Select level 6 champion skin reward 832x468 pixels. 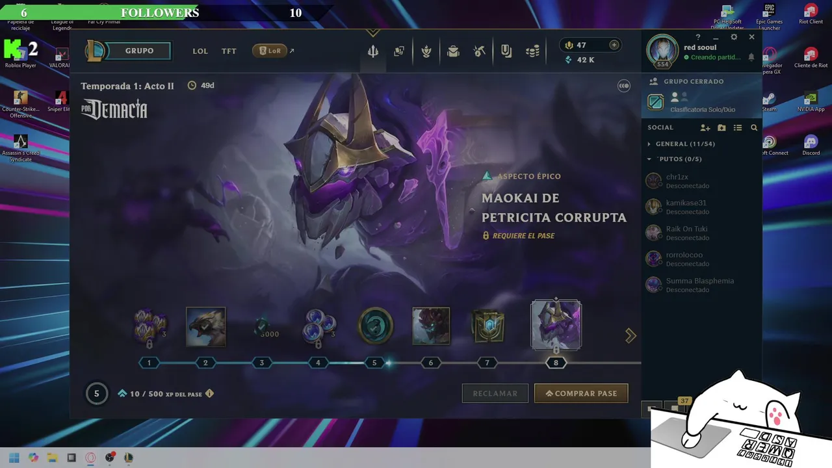431,327
